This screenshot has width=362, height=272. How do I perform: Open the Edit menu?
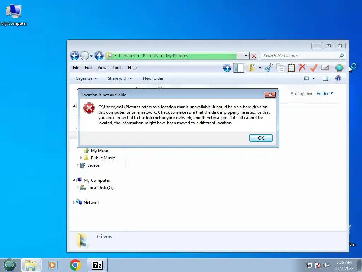coord(88,68)
